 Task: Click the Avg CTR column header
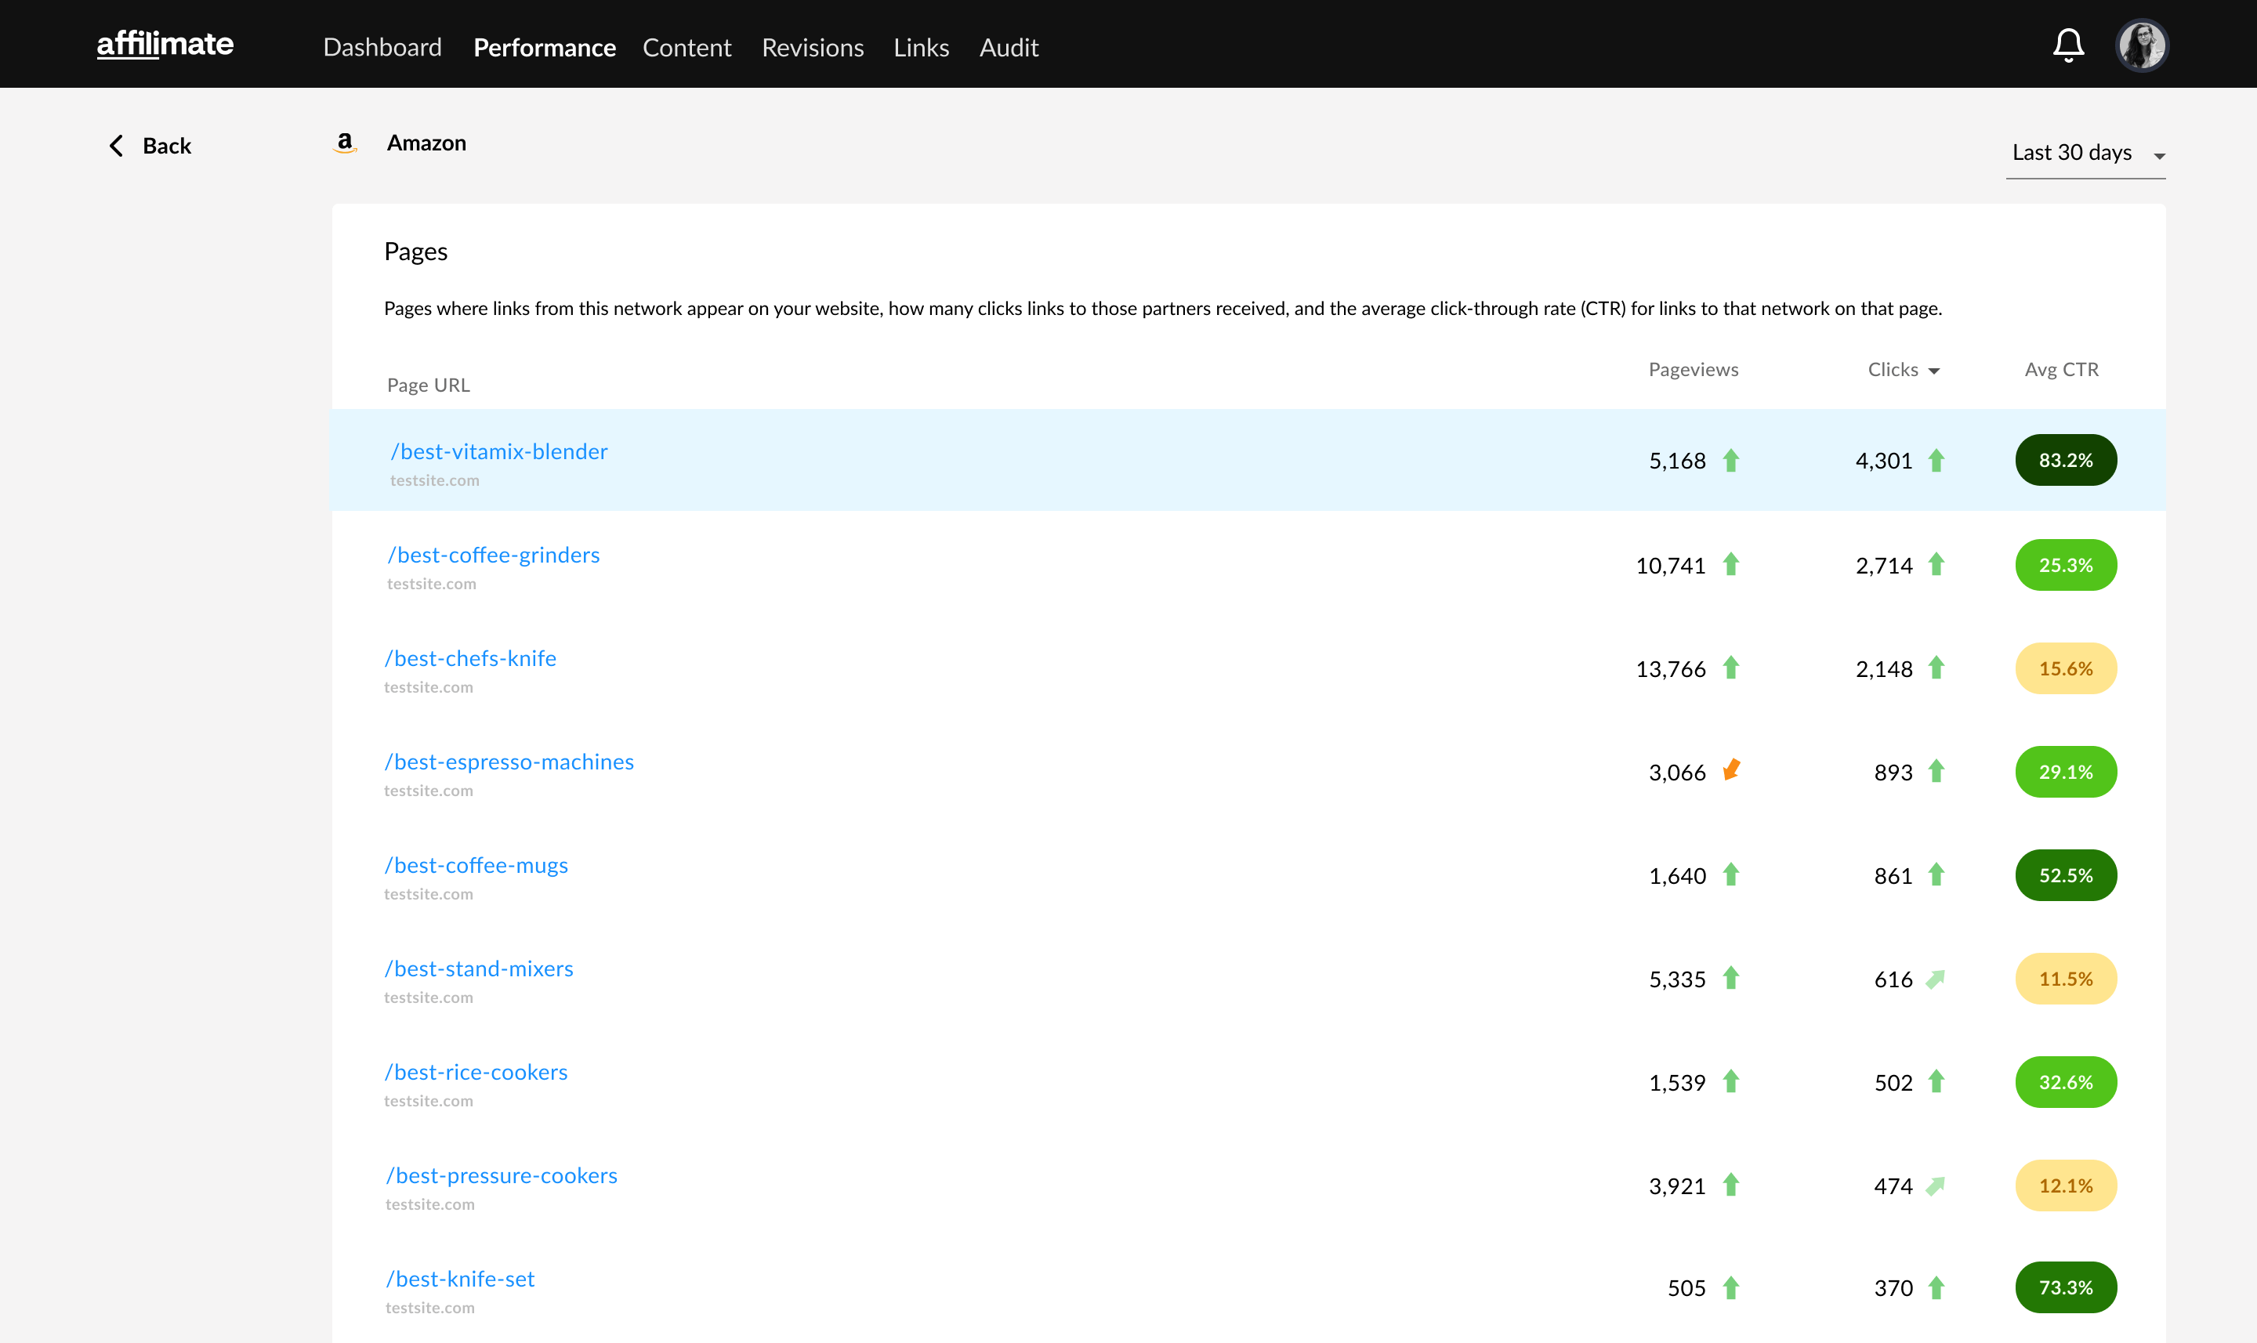coord(2060,369)
